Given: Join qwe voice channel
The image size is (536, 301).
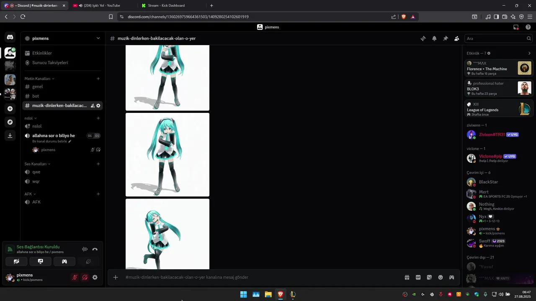Looking at the screenshot, I should tap(63, 172).
